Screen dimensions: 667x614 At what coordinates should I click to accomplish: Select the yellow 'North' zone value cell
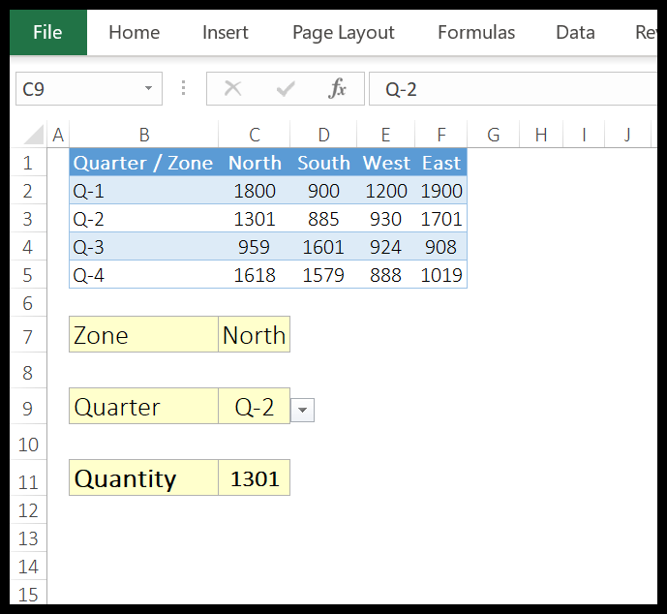click(x=255, y=334)
